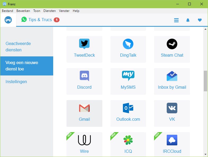Click the Franz icon in the title bar
Screen dimensions: 208x157
[4, 4]
